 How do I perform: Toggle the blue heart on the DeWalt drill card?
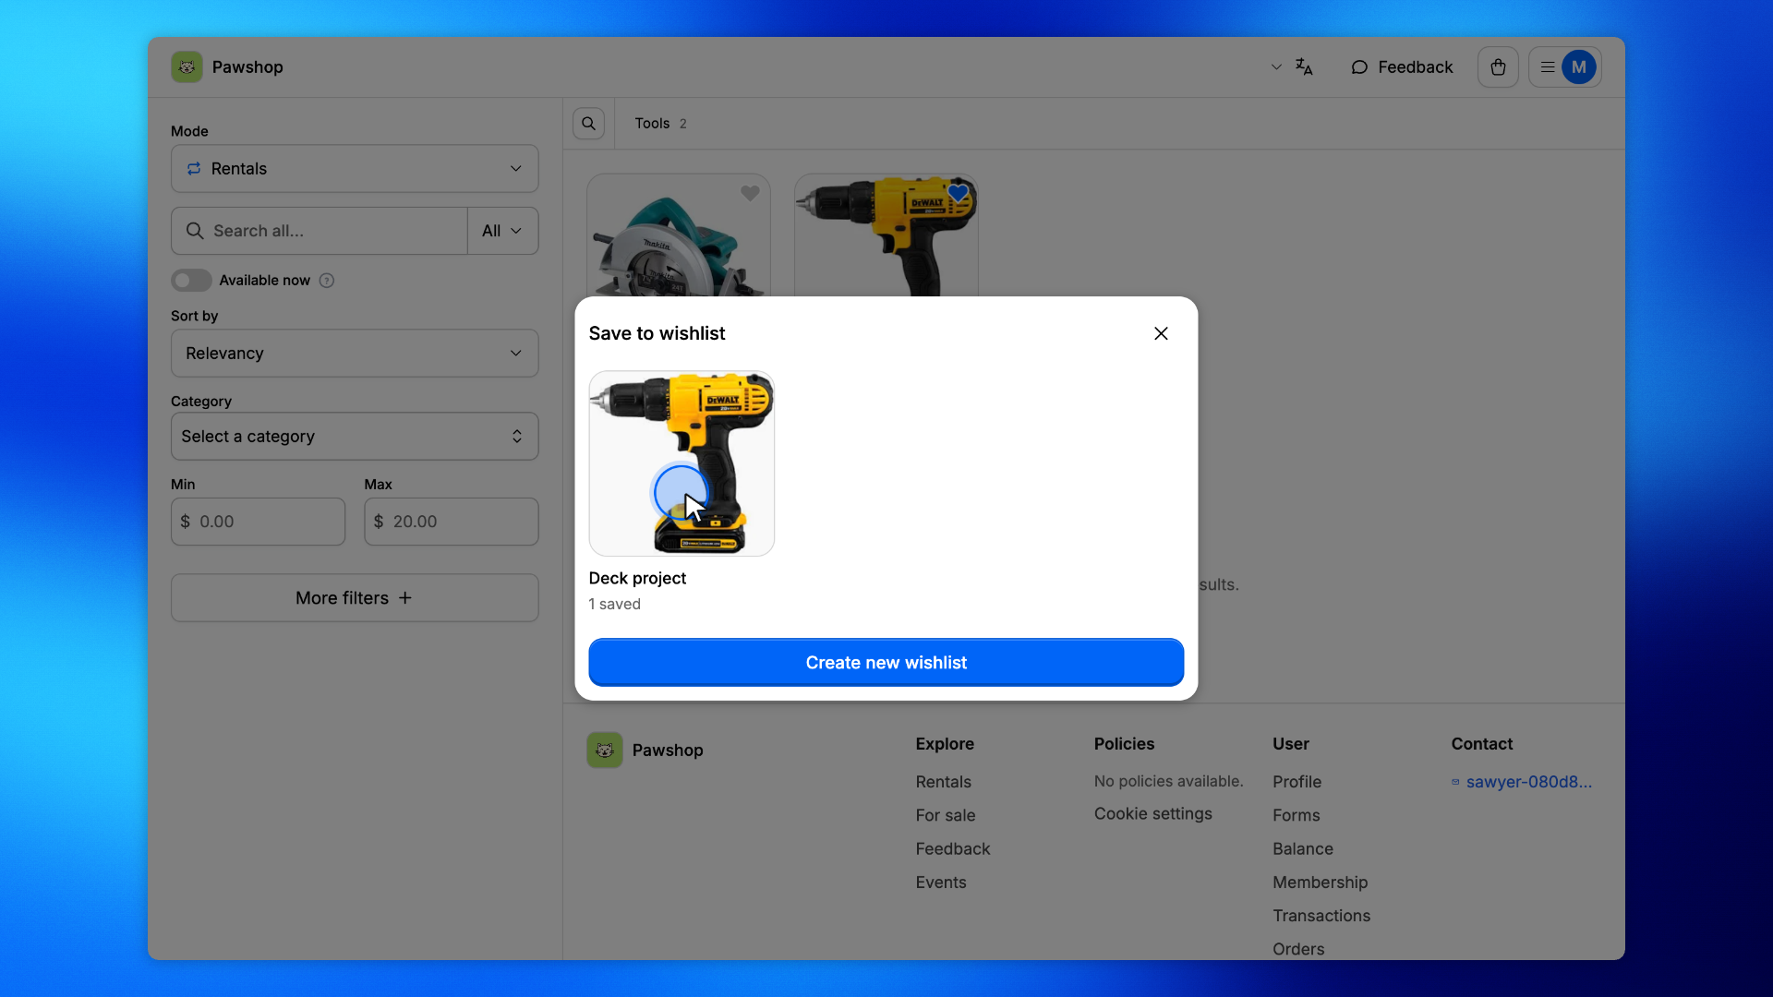pyautogui.click(x=958, y=193)
